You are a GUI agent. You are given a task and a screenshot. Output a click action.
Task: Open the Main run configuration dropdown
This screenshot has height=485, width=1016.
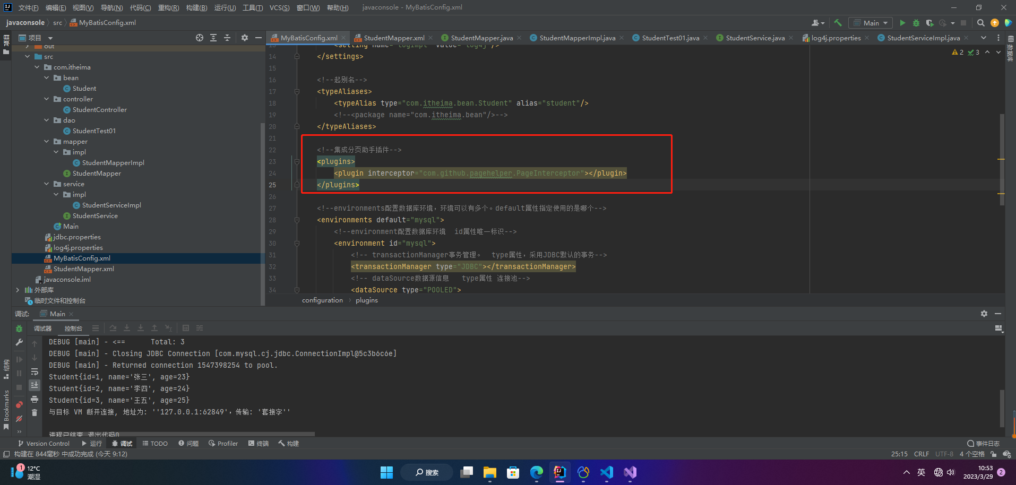click(871, 23)
